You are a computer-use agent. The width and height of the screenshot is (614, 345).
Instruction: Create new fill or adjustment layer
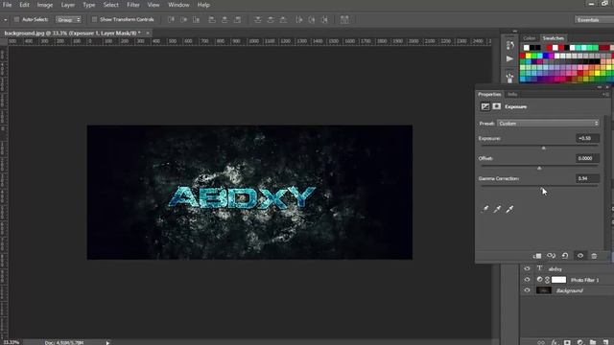point(579,342)
